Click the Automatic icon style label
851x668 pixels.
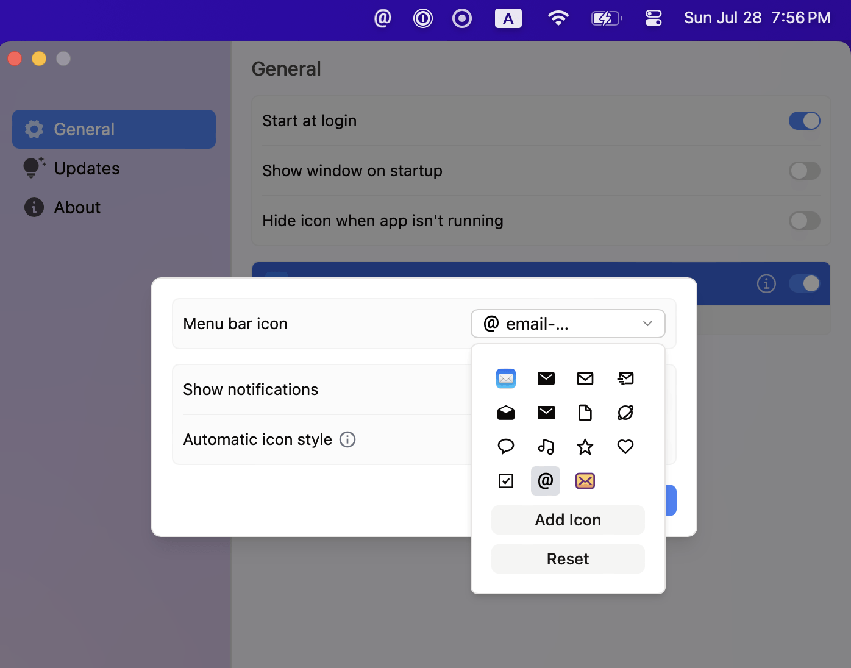click(258, 439)
